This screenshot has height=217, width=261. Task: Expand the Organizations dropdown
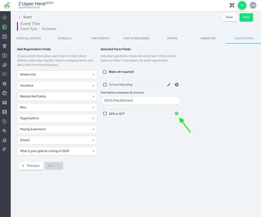(x=57, y=118)
